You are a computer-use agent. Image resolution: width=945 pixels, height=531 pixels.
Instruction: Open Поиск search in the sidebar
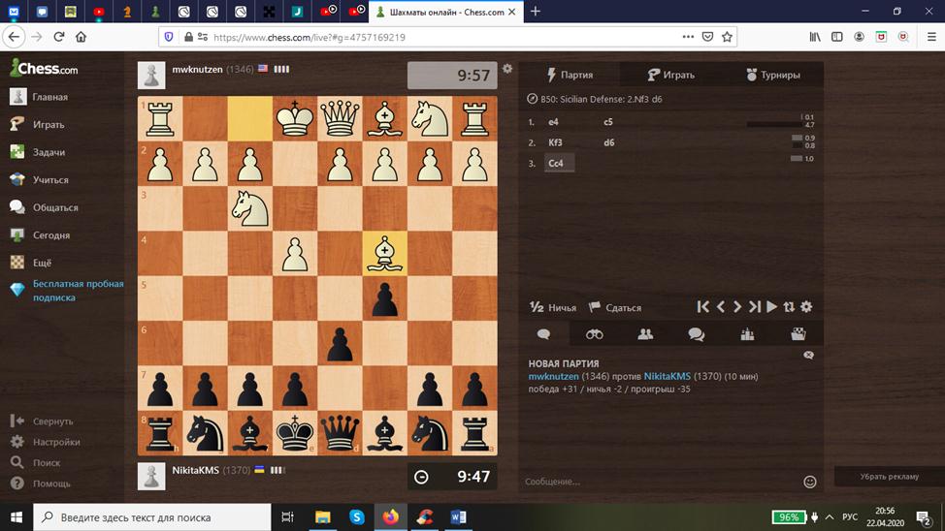click(x=36, y=463)
